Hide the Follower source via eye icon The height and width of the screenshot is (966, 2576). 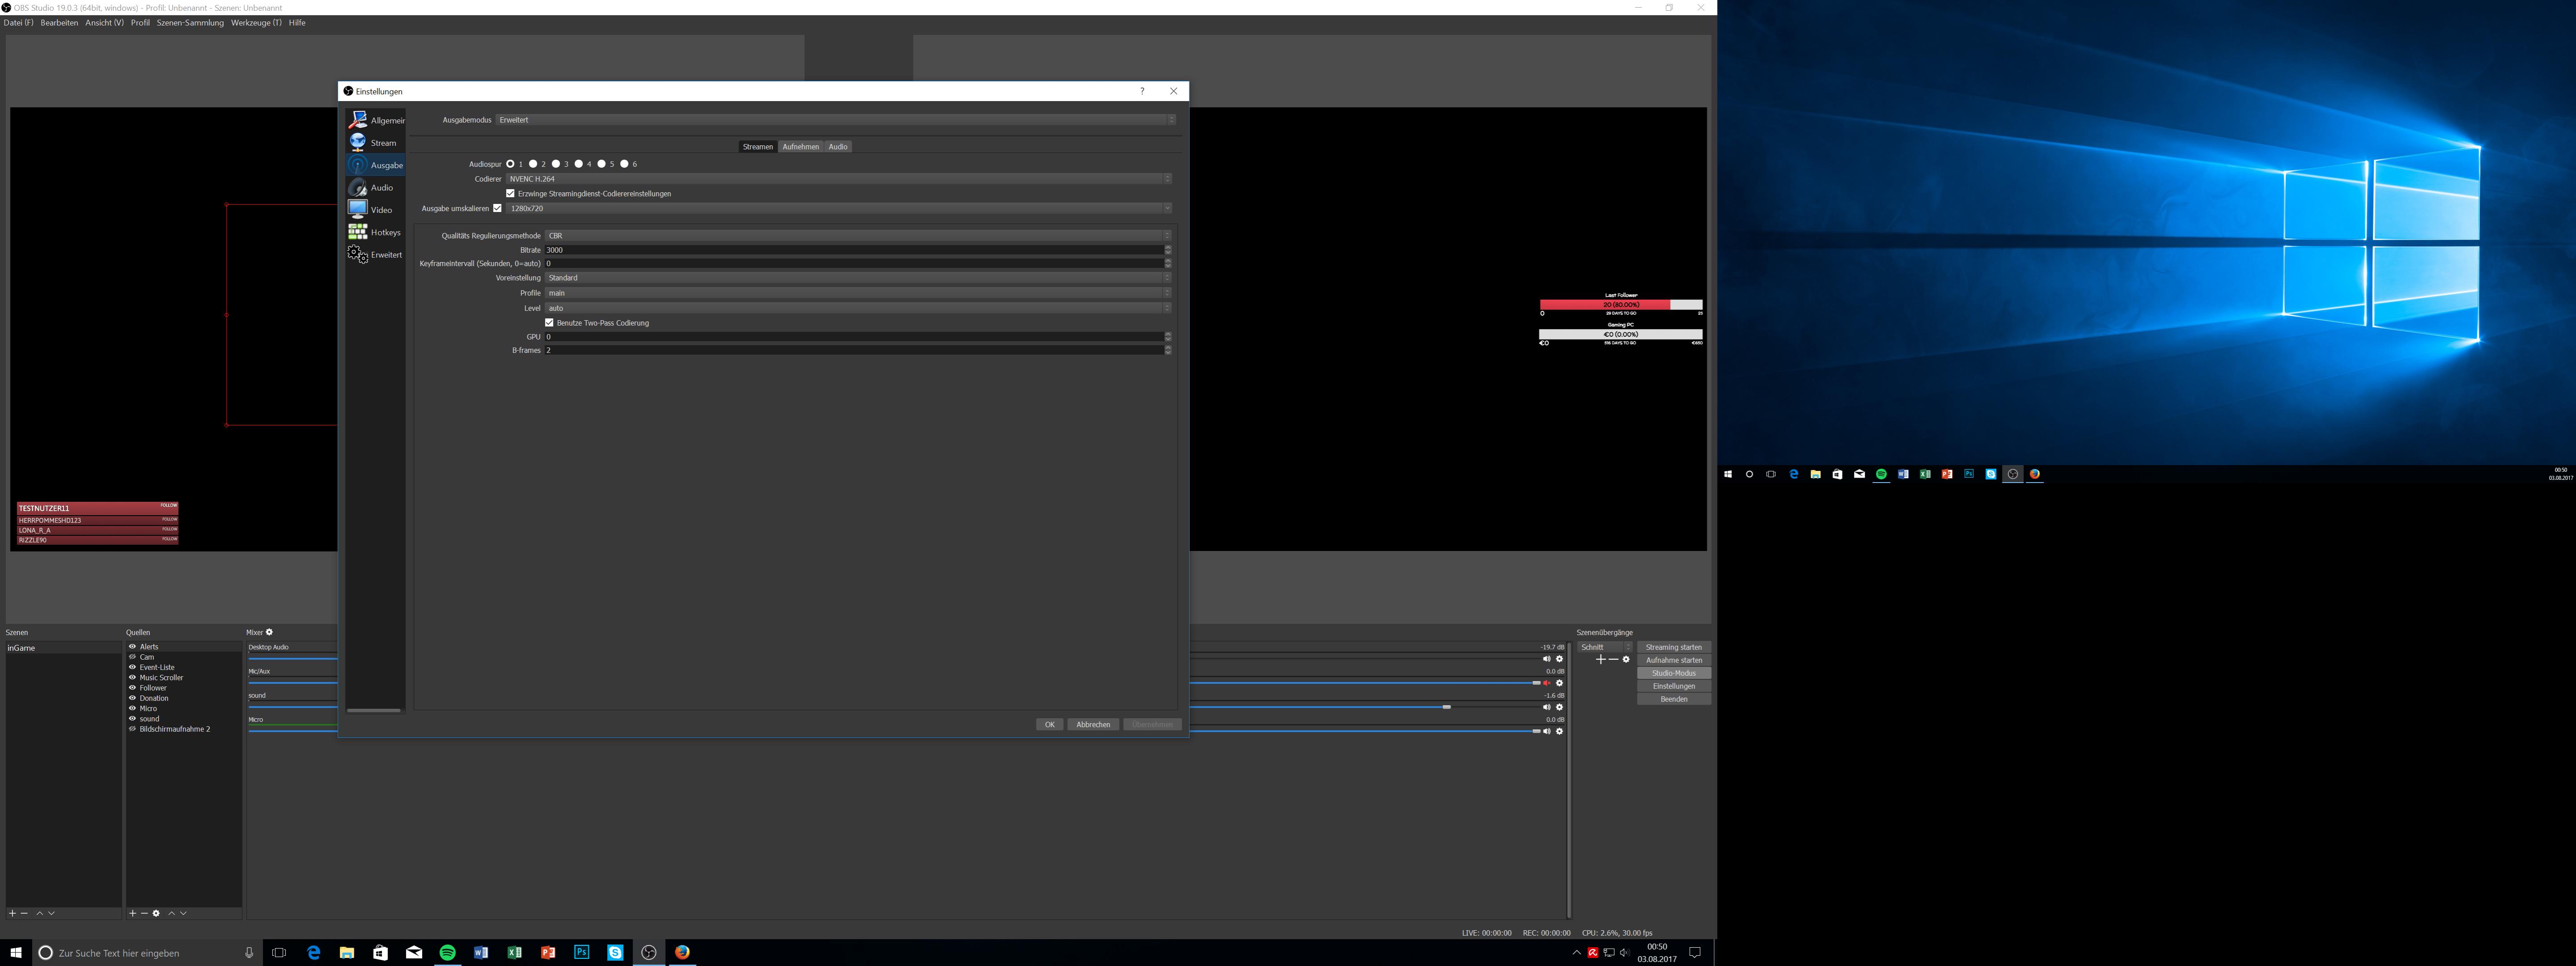(x=132, y=688)
